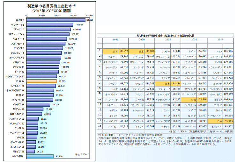Click highlighted 88,093 cell in 1995 column
This screenshot has width=237, height=162.
click(124, 51)
